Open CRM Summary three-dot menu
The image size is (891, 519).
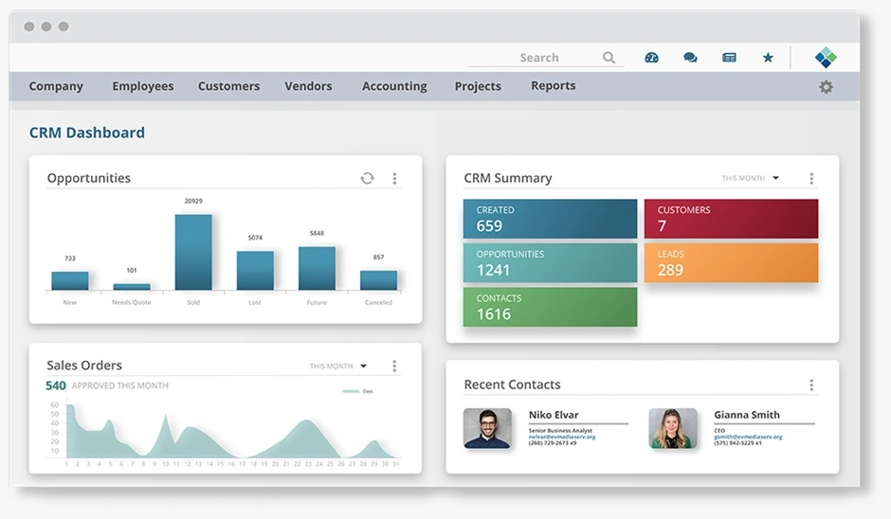tap(811, 178)
